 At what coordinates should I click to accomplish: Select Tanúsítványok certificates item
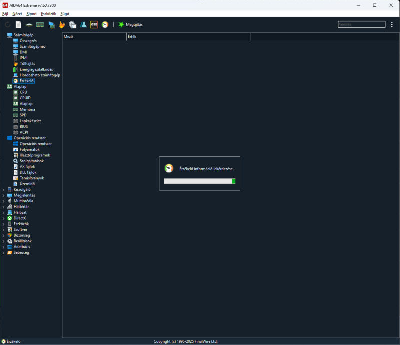pyautogui.click(x=32, y=178)
